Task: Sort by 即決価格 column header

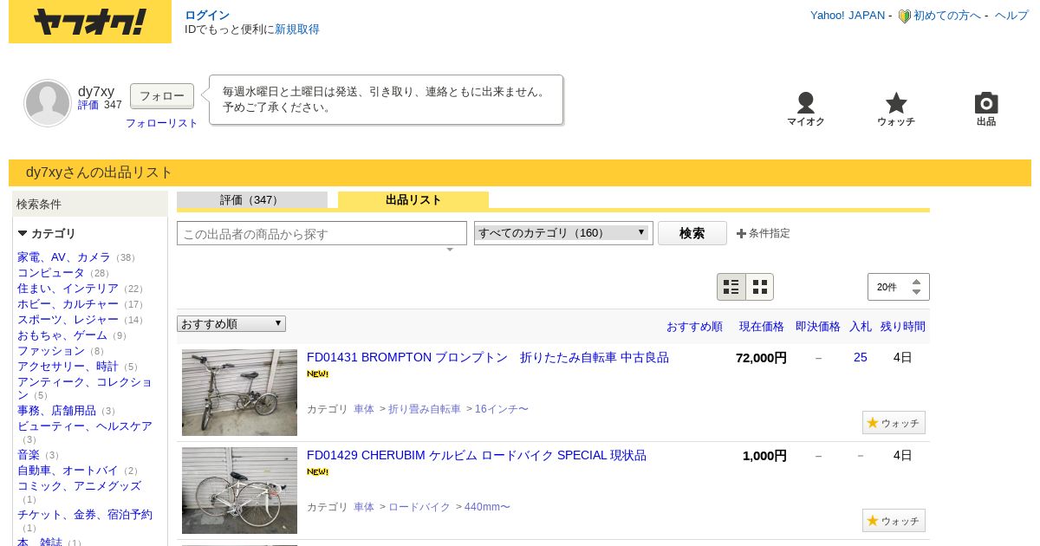Action: (x=818, y=327)
